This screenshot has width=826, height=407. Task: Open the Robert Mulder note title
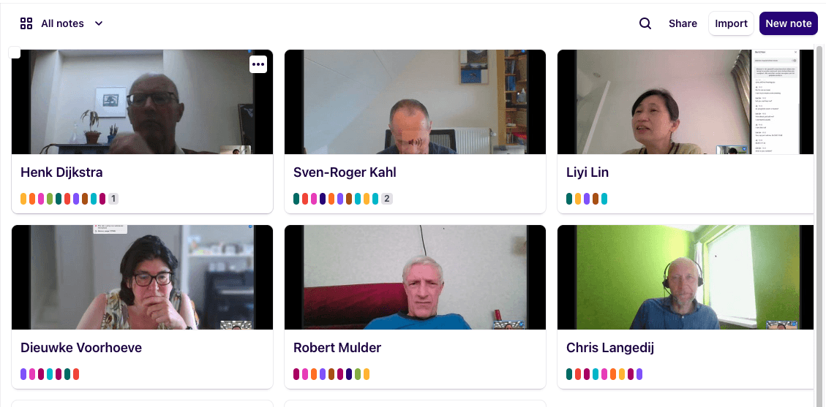point(337,348)
